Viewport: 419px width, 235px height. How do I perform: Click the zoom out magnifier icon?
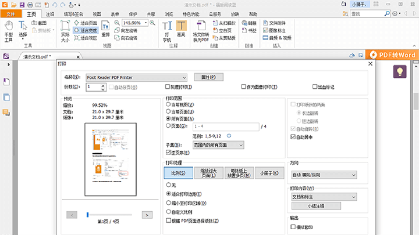tap(117, 23)
